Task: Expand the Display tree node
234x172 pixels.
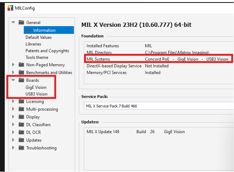Action: [13, 117]
